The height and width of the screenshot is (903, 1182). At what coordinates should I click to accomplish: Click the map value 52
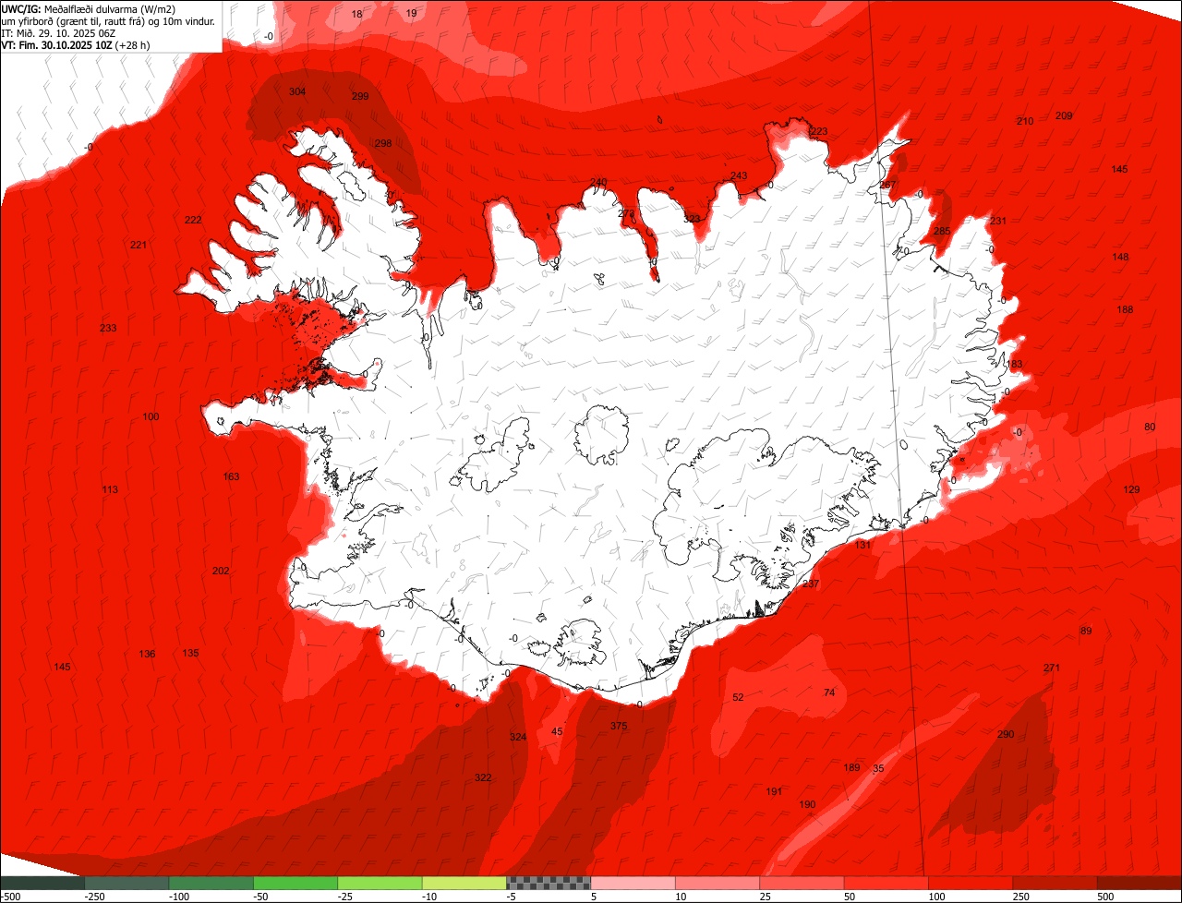coord(738,697)
